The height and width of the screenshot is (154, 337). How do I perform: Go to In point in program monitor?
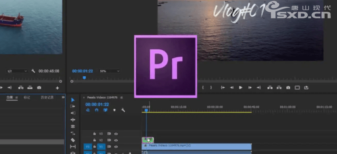pyautogui.click(x=223, y=87)
